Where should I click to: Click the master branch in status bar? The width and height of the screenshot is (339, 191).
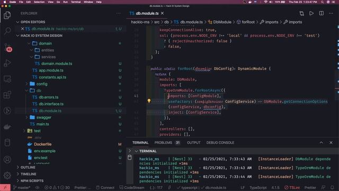22,187
